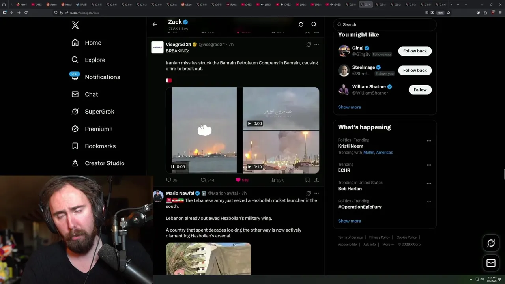Open a new browser tab
Viewport: 505px width, 284px height.
(458, 4)
